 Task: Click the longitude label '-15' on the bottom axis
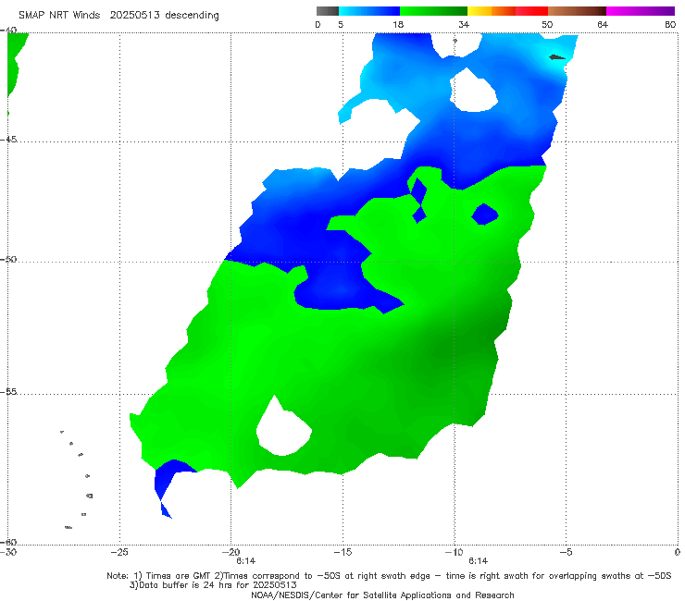pyautogui.click(x=342, y=552)
